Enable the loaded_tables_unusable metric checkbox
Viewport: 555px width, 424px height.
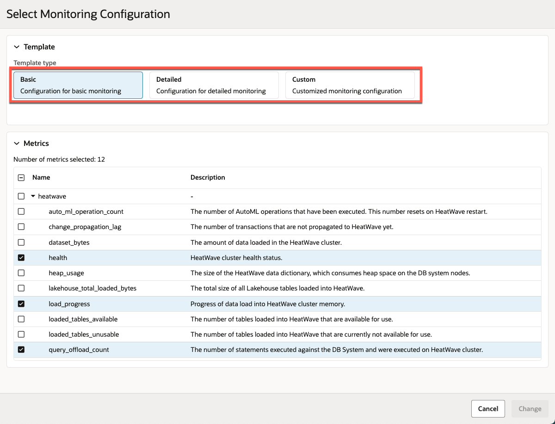[x=21, y=334]
